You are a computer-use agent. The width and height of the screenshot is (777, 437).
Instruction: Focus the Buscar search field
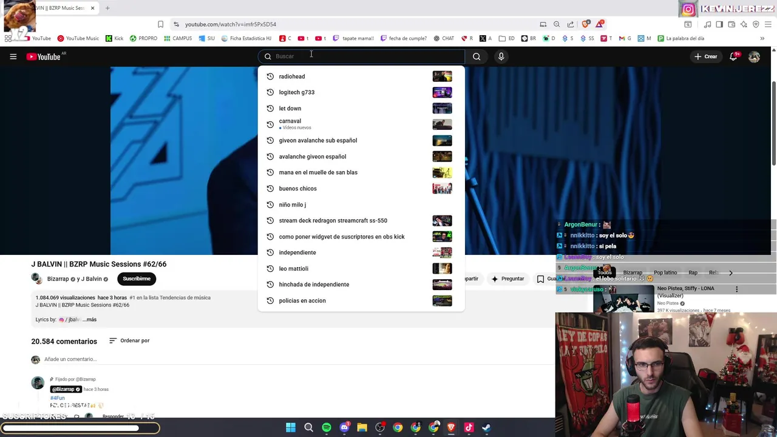point(362,56)
